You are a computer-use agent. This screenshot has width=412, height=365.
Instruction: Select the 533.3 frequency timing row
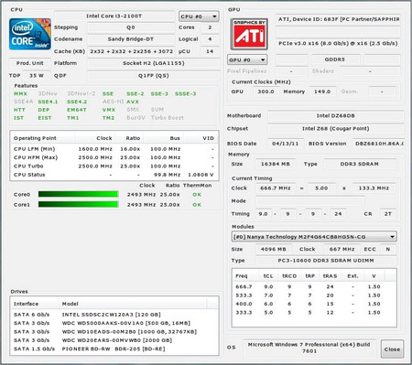pyautogui.click(x=314, y=295)
